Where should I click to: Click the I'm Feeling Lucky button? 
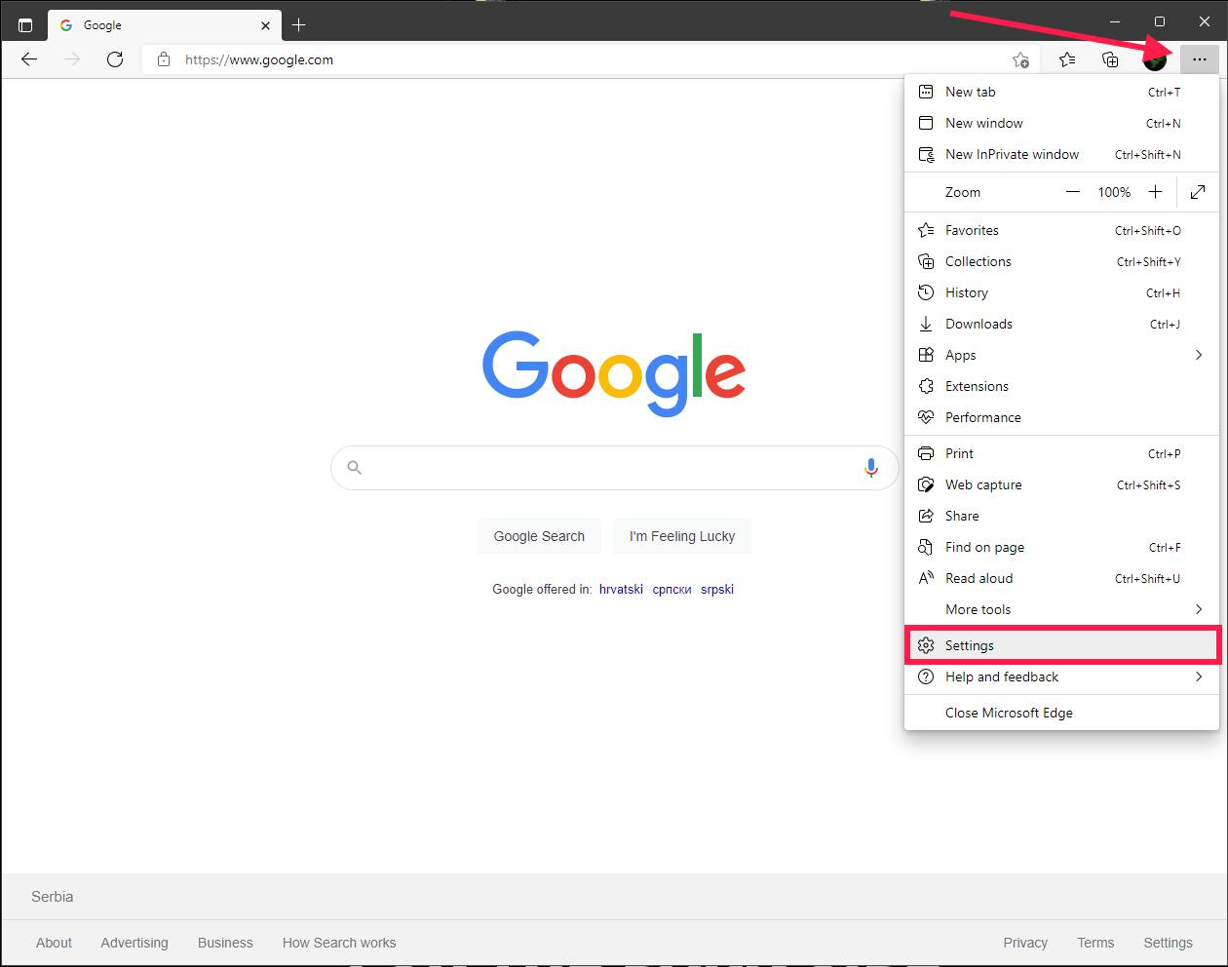pyautogui.click(x=681, y=536)
